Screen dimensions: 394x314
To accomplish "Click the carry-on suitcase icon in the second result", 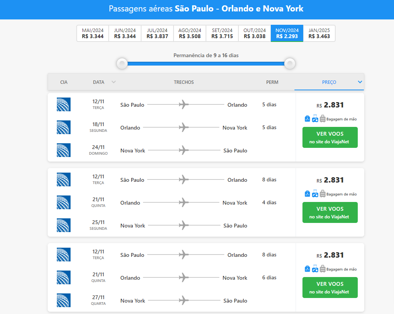I will pyautogui.click(x=315, y=194).
